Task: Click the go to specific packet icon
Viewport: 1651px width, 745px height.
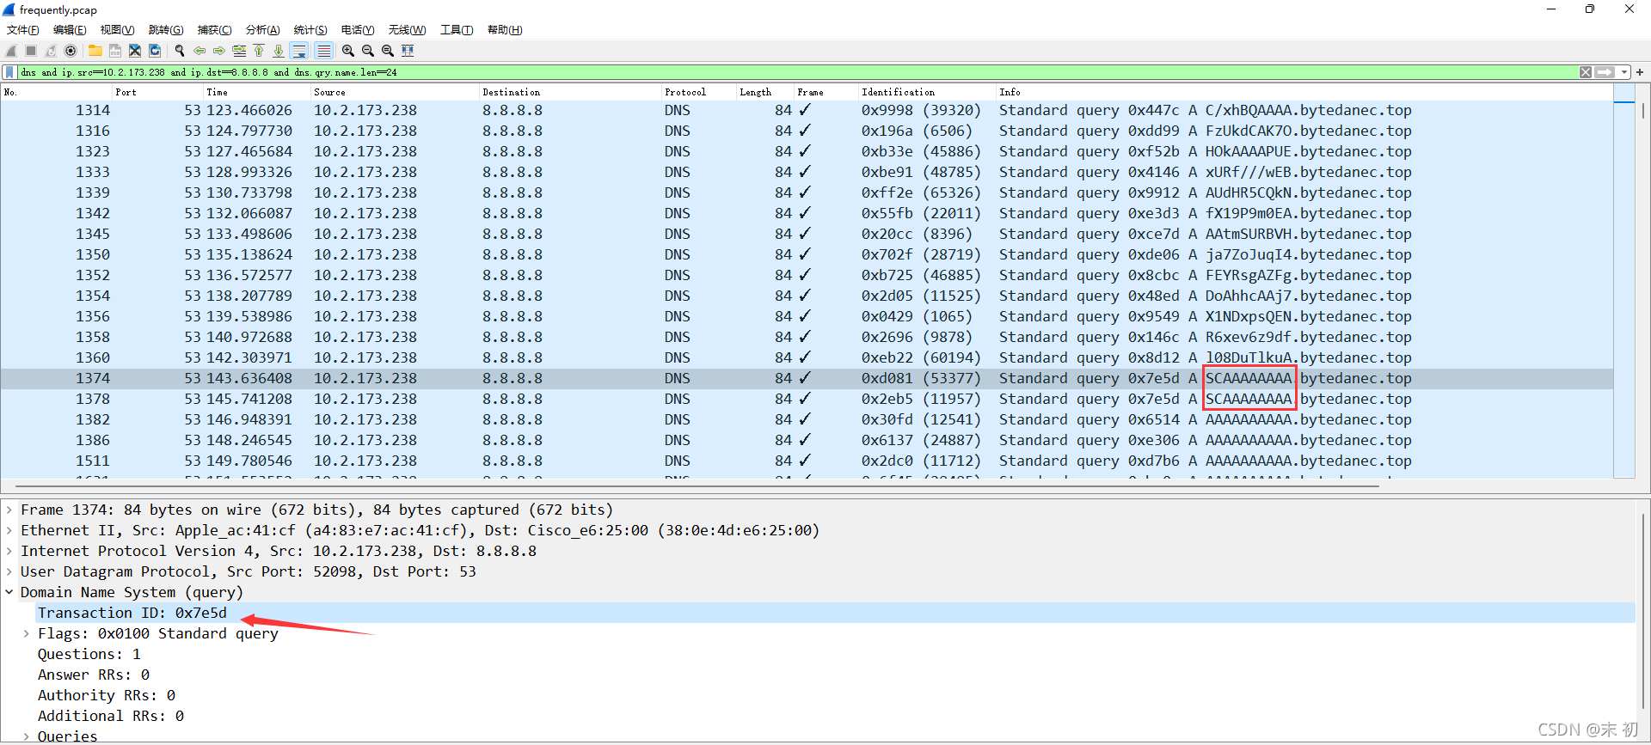Action: coord(239,51)
